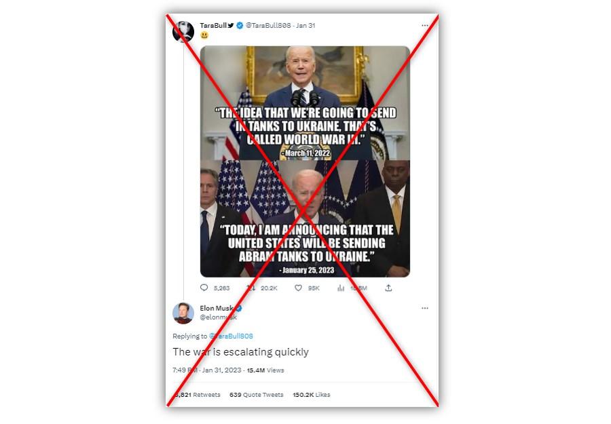Open the Retweets count list
Screen dimensions: 611x424
pos(197,395)
